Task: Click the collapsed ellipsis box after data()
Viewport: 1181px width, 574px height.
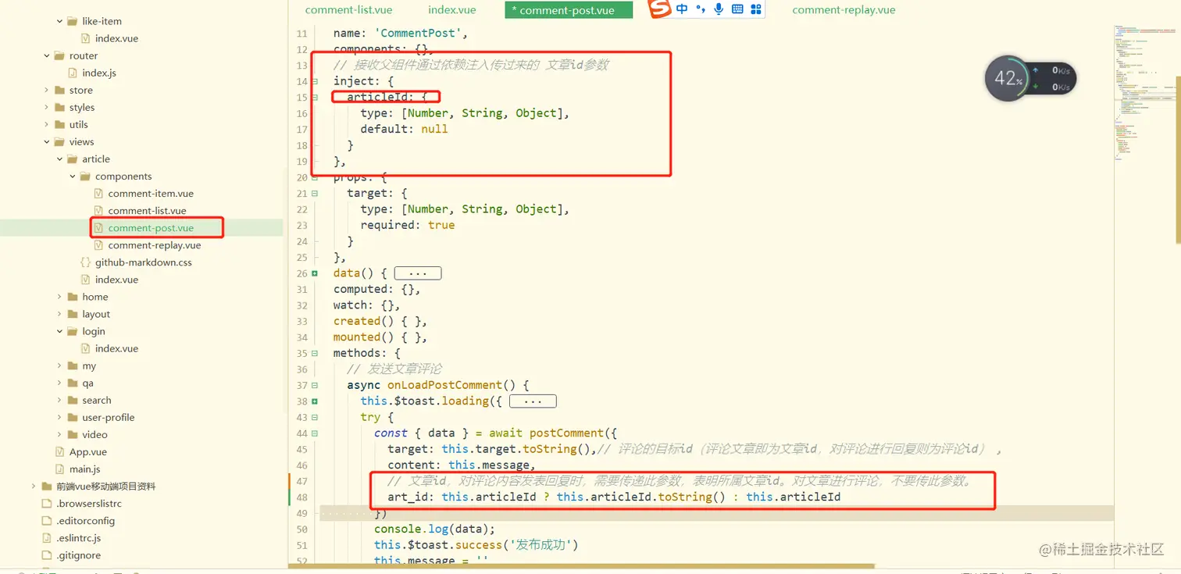Action: [418, 273]
